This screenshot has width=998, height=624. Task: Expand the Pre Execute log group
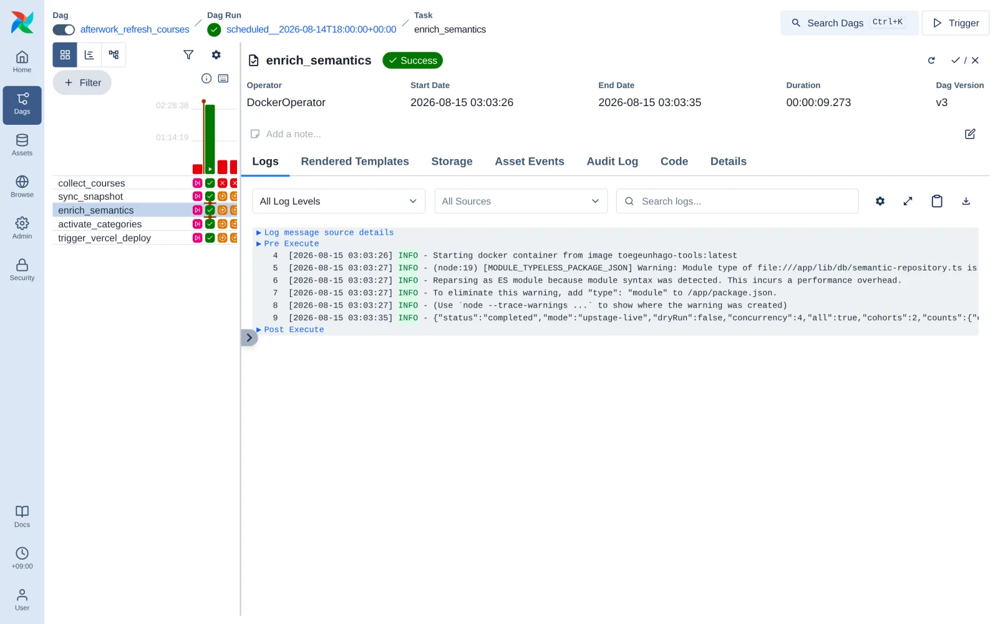pos(288,243)
